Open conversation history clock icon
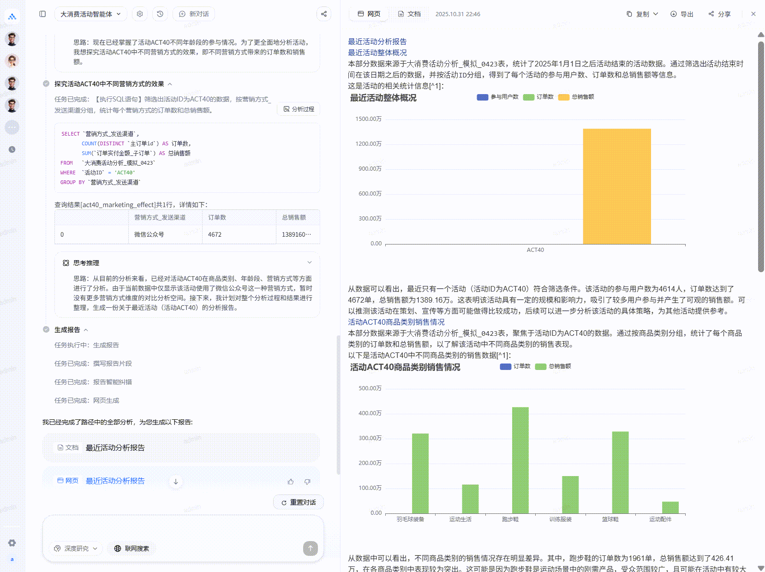765x572 pixels. pyautogui.click(x=160, y=14)
